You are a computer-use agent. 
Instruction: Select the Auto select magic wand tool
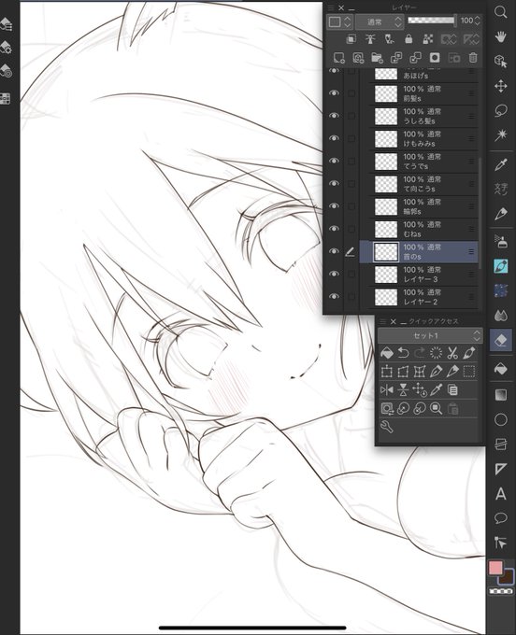pyautogui.click(x=501, y=135)
